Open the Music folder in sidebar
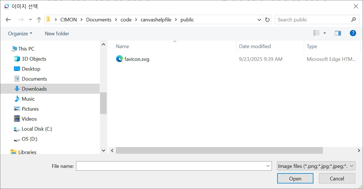 (28, 99)
